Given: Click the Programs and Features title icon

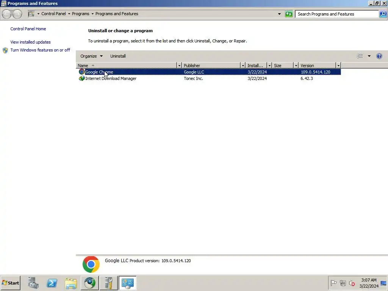Looking at the screenshot, I should [x=3, y=3].
